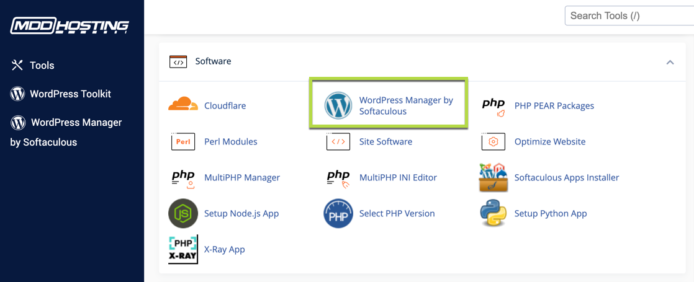Screen dimensions: 694x282
Task: Click the Softaculous Apps Installer box icon
Action: point(493,177)
